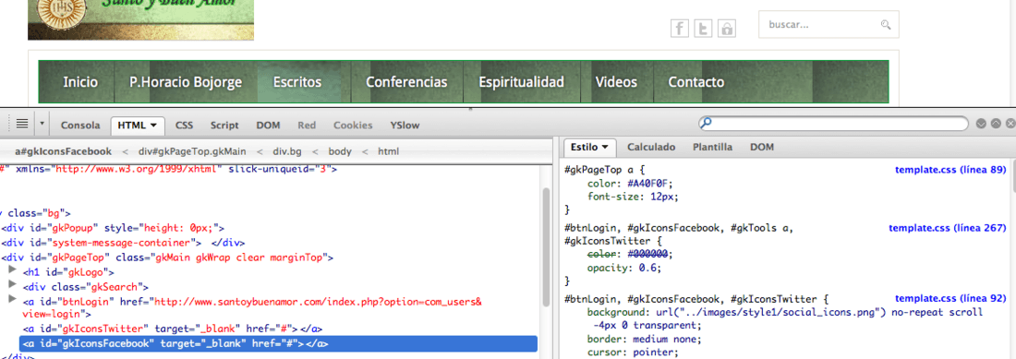Switch to the Consola tab
Image resolution: width=1016 pixels, height=359 pixels.
(x=80, y=126)
